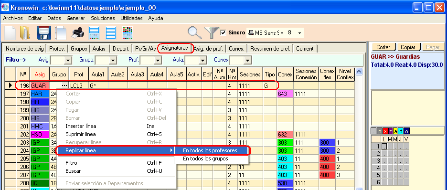The width and height of the screenshot is (447, 190).
Task: Click period 1 Monday (L) schedule cell
Action: [384, 147]
